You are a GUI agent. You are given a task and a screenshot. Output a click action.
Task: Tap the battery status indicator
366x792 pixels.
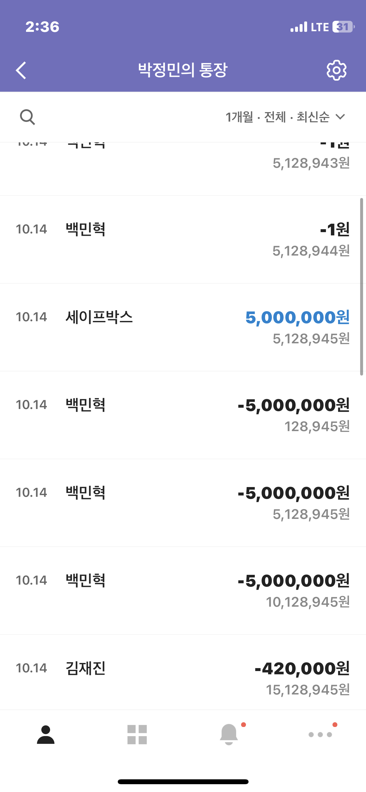pyautogui.click(x=343, y=27)
